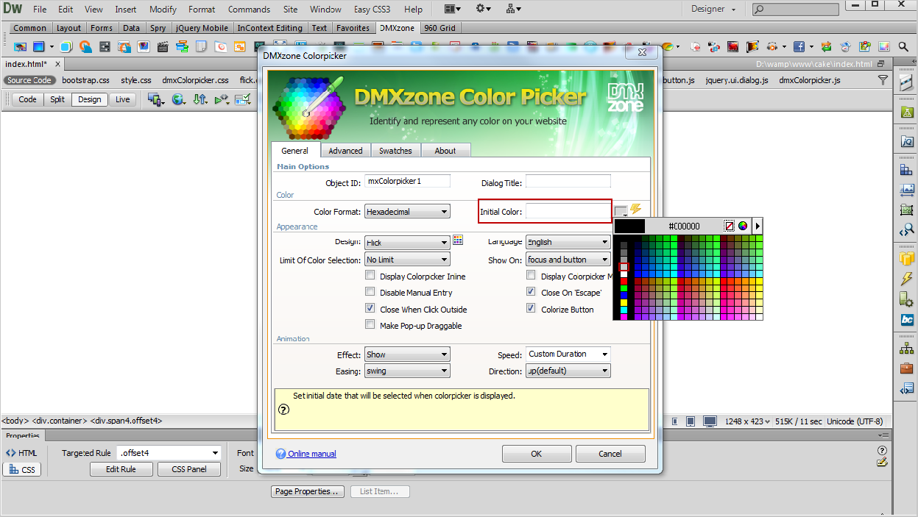Screen dimensions: 918x517
Task: Click the headphones audio icon in toolbar
Action: coord(771,46)
